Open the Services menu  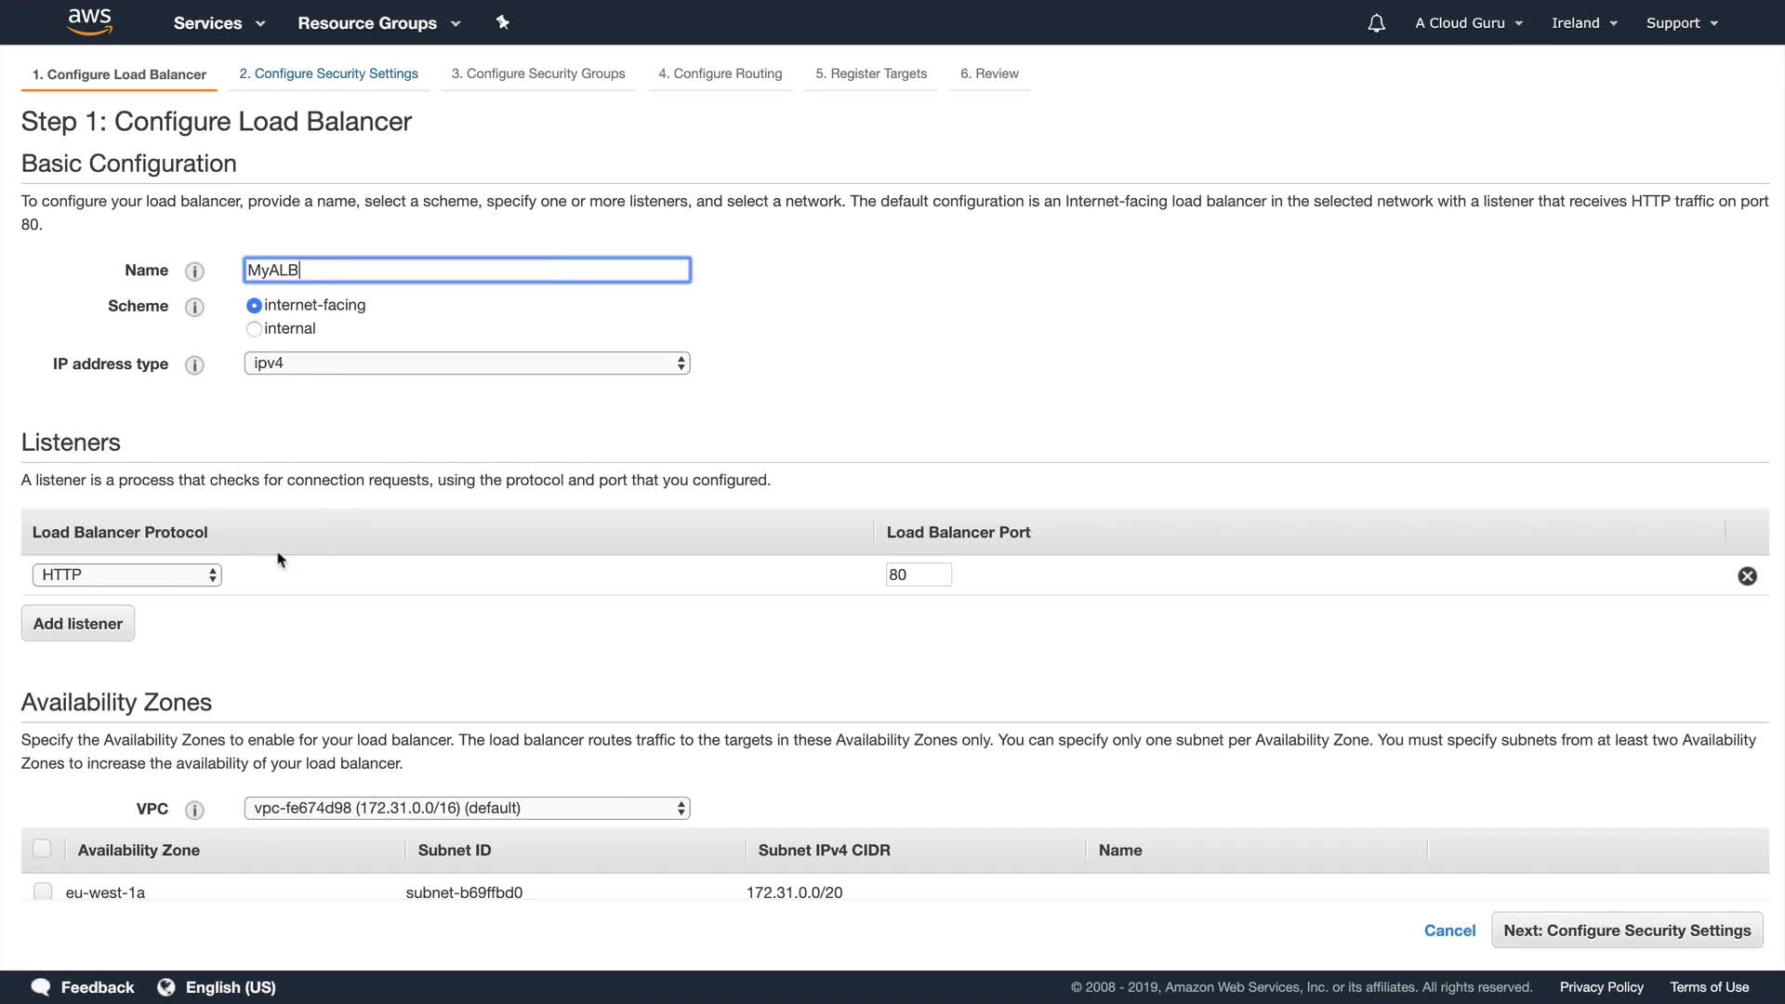218,23
